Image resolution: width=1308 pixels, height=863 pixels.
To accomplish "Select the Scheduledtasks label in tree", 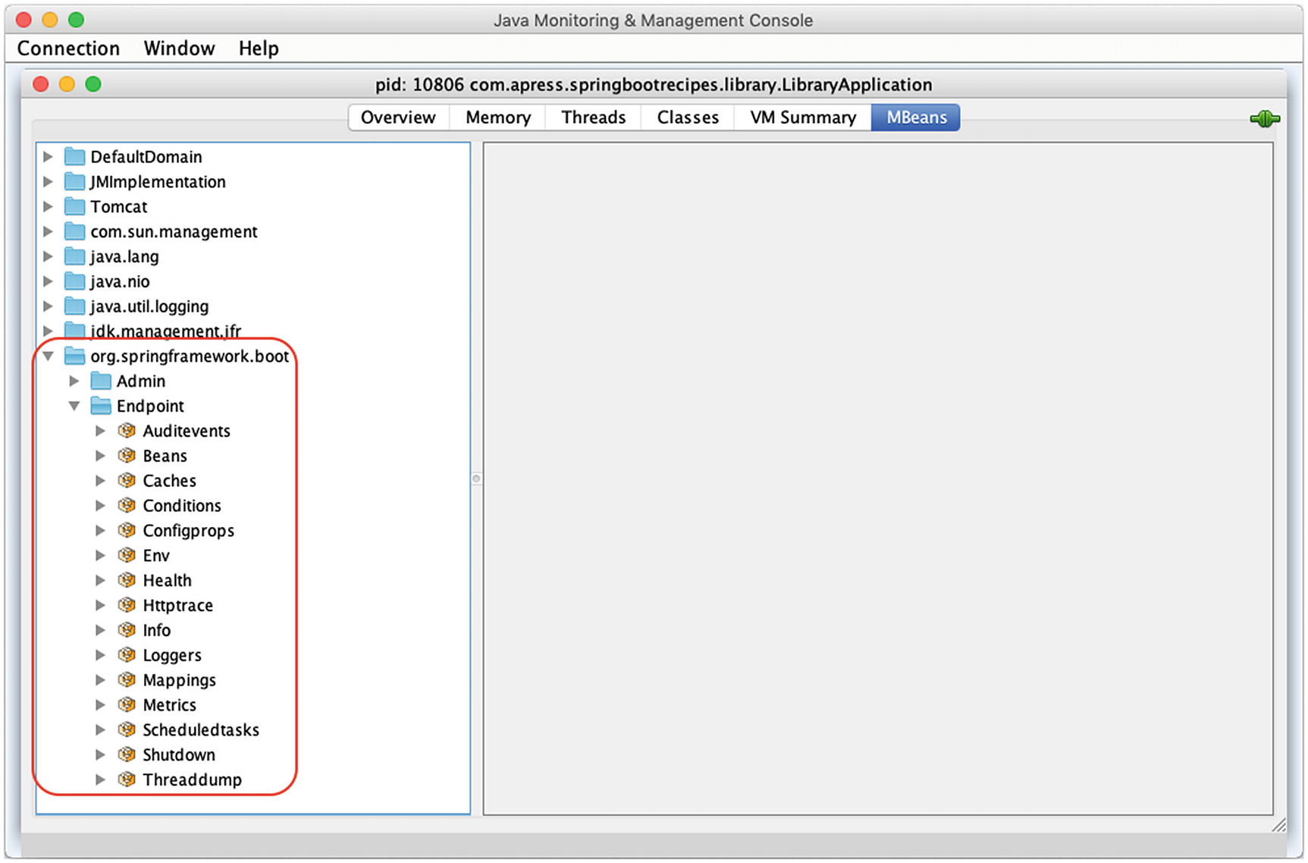I will (x=201, y=730).
